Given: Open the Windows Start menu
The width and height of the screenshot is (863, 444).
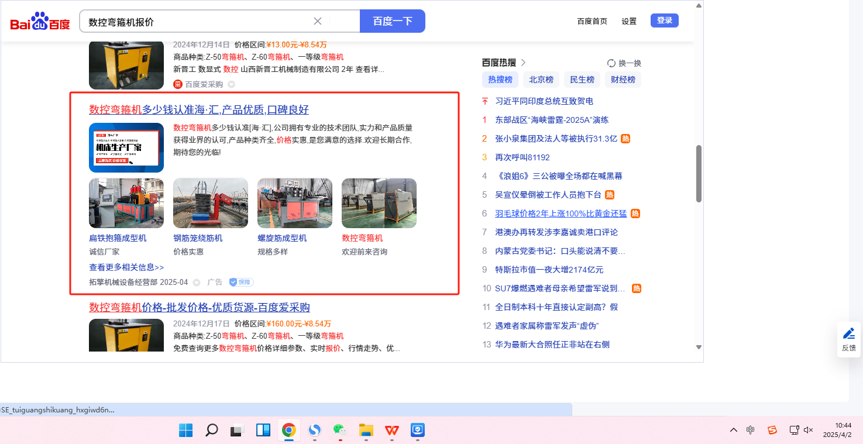Looking at the screenshot, I should (186, 430).
